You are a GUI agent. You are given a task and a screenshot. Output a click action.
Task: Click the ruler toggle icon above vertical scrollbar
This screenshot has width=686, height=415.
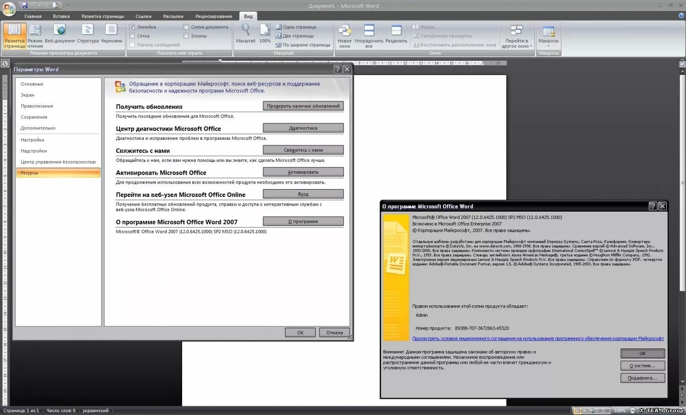682,64
